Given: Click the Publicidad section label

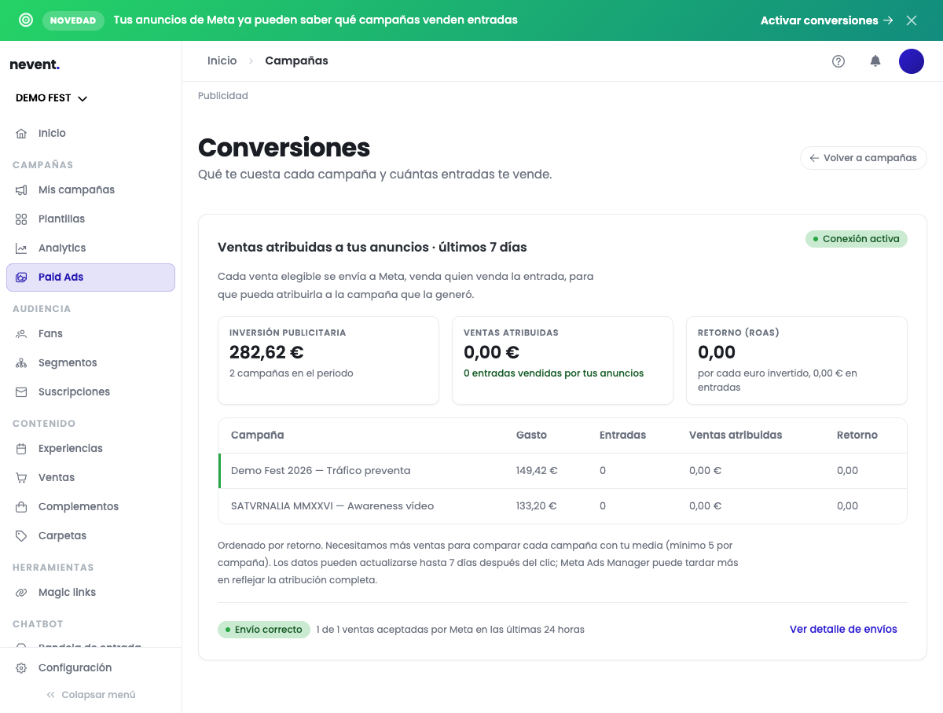Looking at the screenshot, I should click(x=223, y=96).
